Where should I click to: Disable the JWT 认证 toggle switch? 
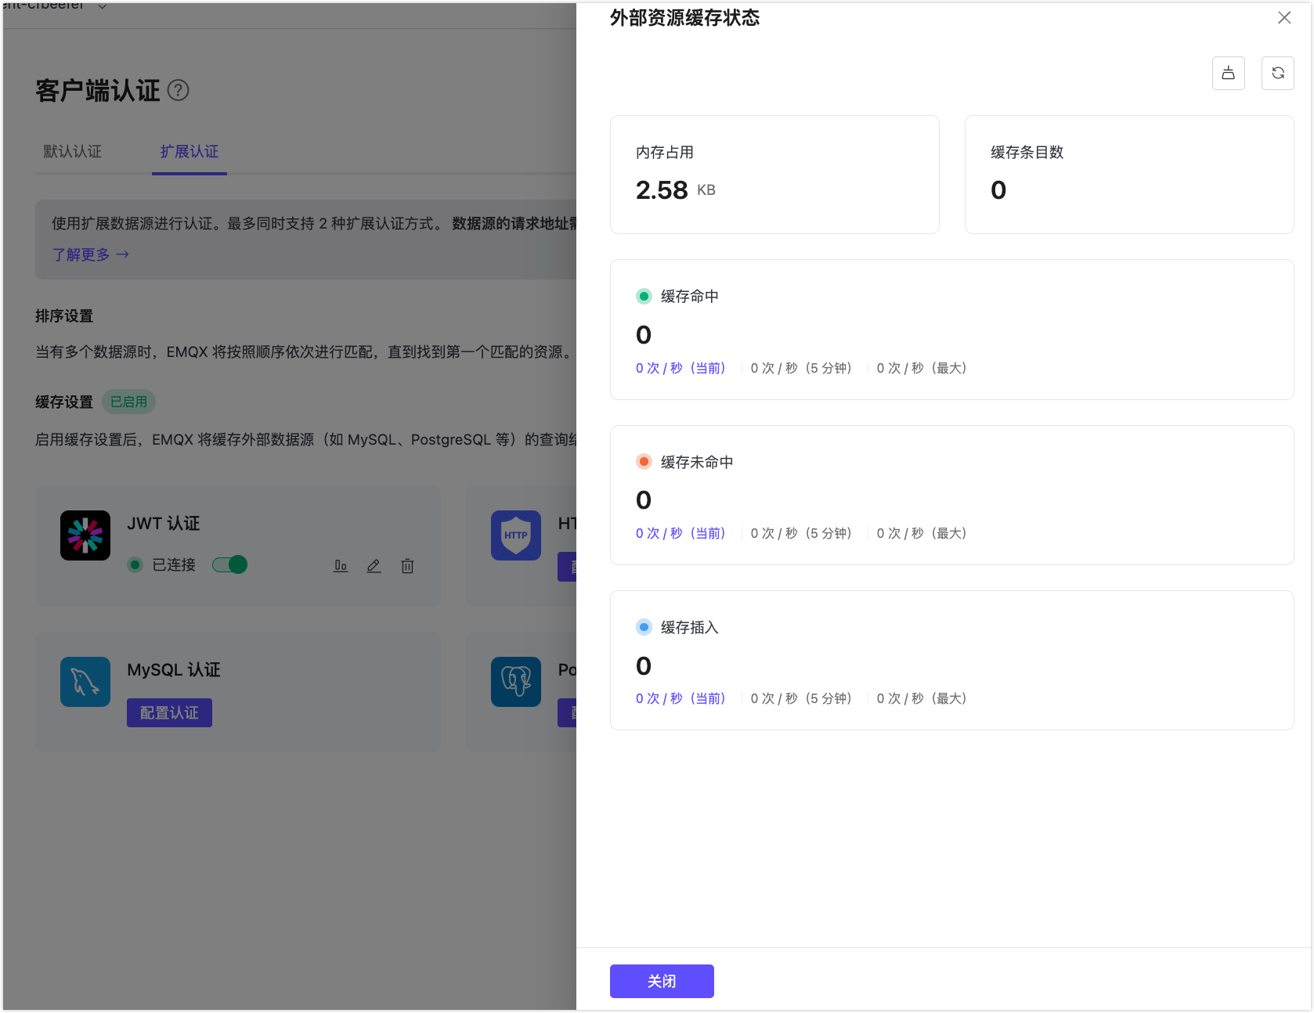[230, 564]
